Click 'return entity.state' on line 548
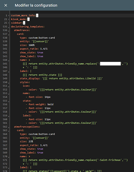 coord(42,75)
